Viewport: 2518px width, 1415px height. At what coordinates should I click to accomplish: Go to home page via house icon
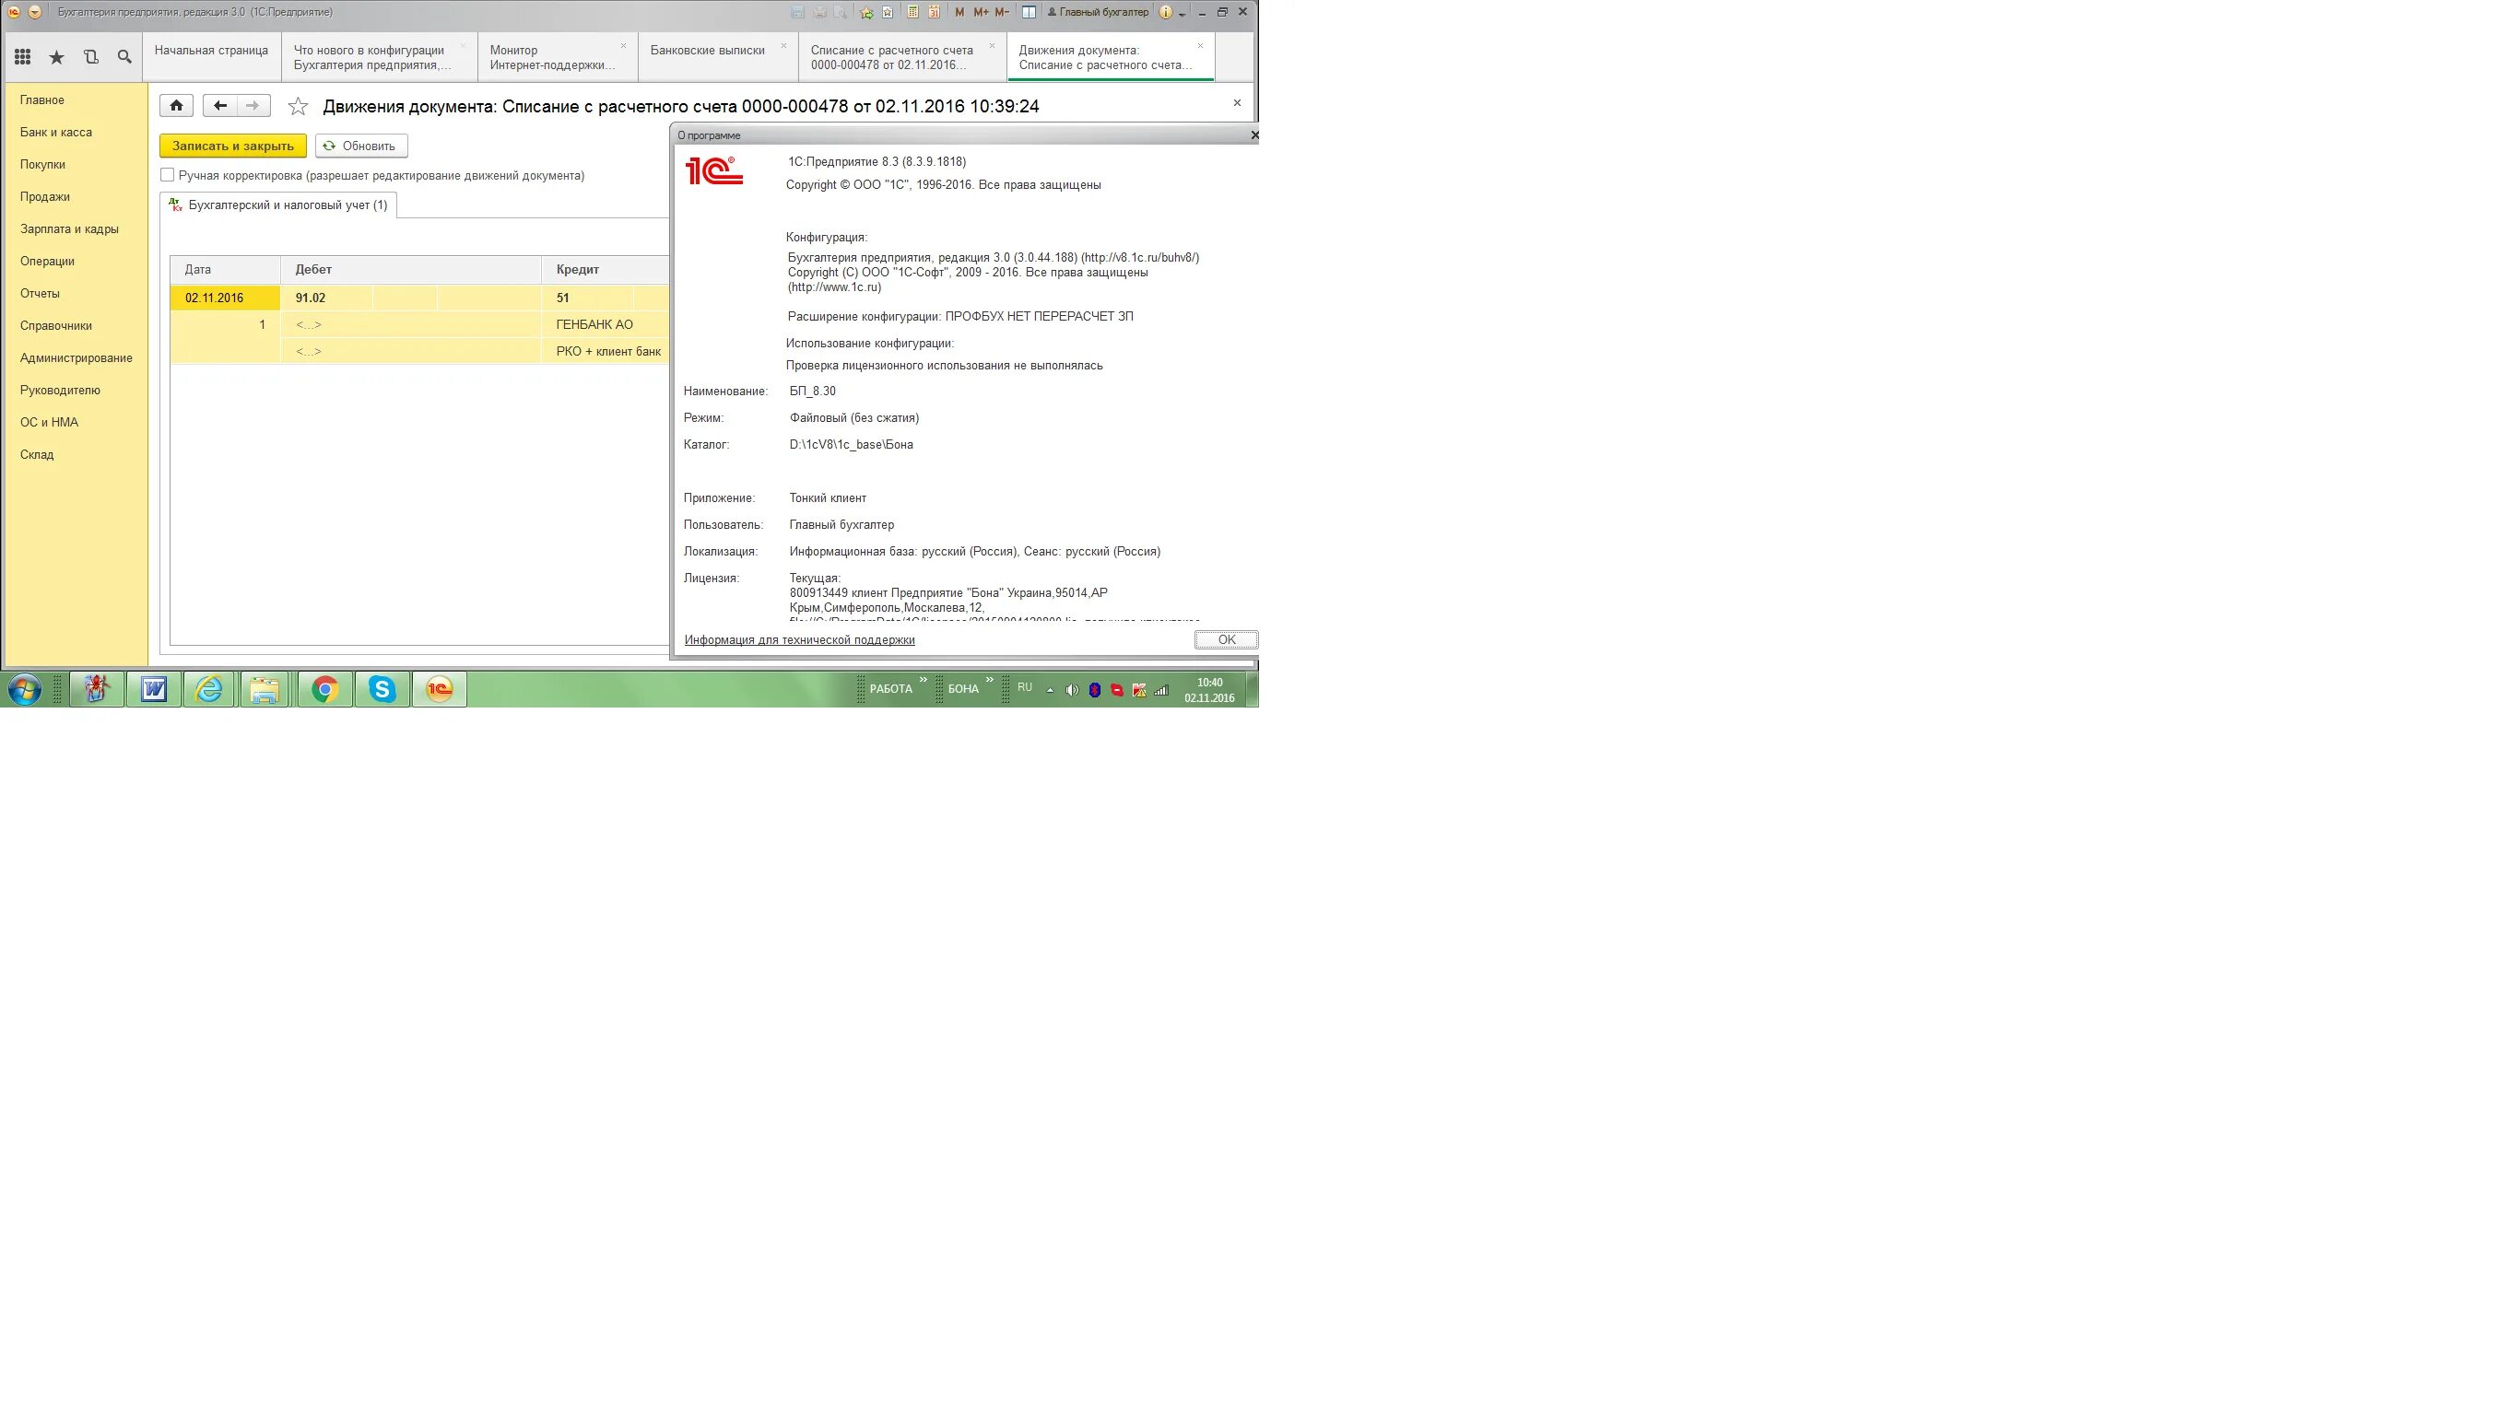coord(176,106)
